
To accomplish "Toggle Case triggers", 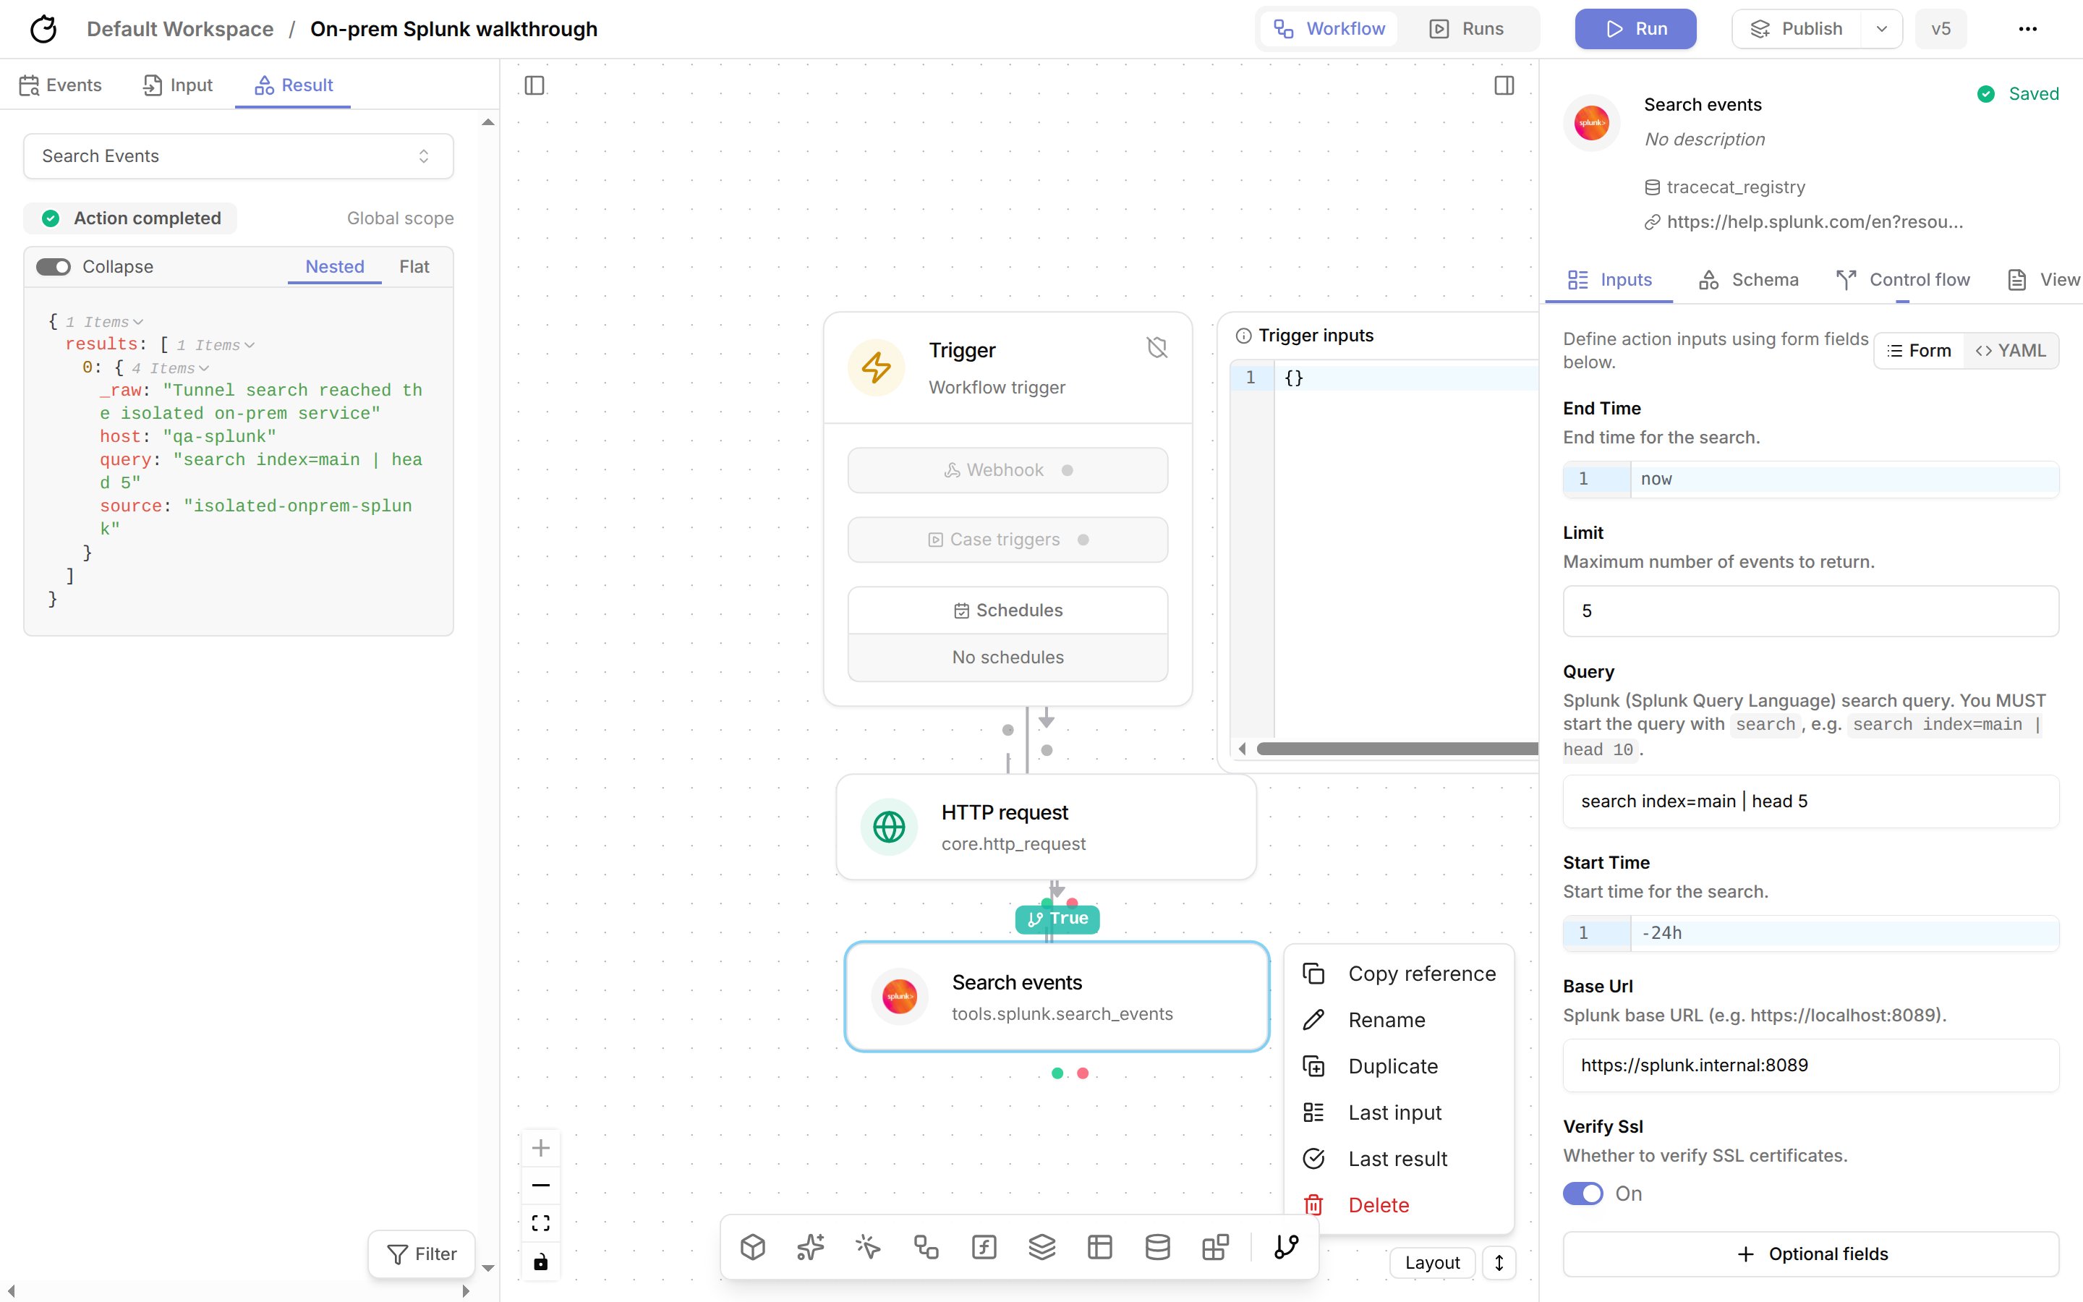I will click(x=1007, y=540).
